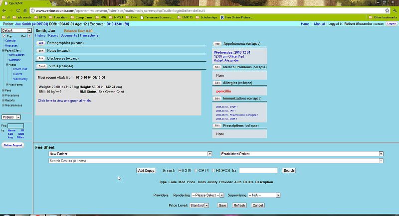Click the Edit button next to Allergies
This screenshot has height=216, width=399.
click(217, 83)
